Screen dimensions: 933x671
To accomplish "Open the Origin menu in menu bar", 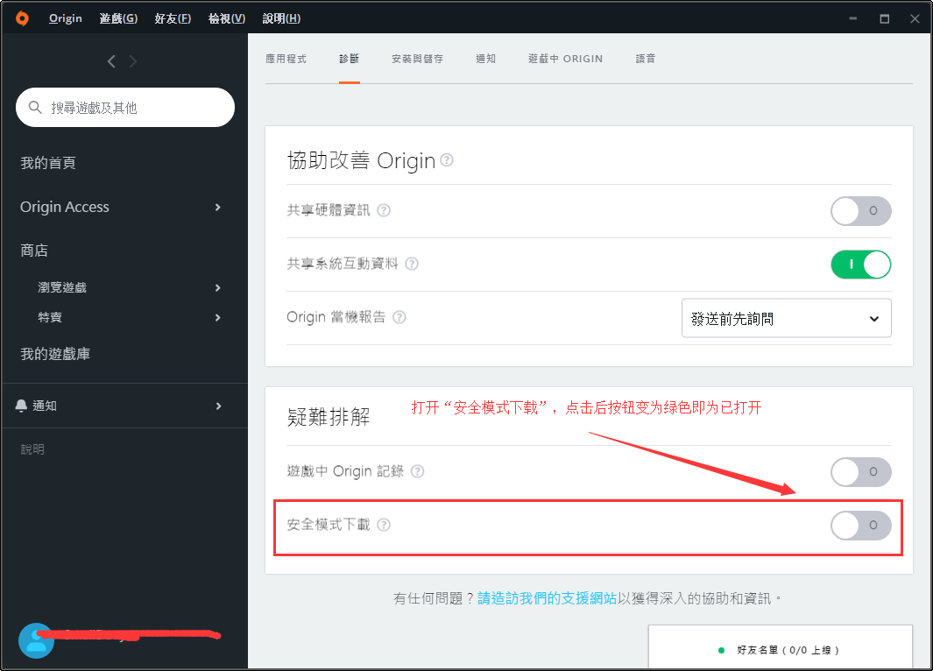I will pyautogui.click(x=66, y=18).
